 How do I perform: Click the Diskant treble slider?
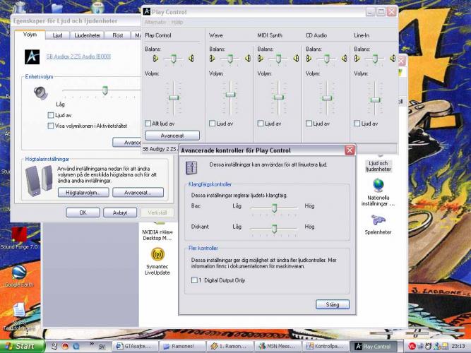click(x=274, y=227)
